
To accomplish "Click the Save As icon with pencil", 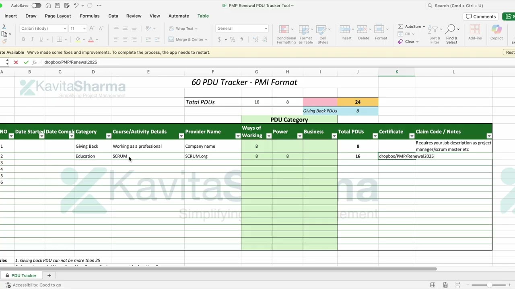I will tap(67, 6).
